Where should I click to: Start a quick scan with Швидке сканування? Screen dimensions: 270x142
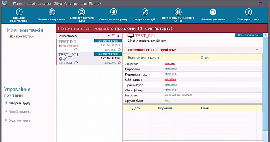(x=19, y=15)
